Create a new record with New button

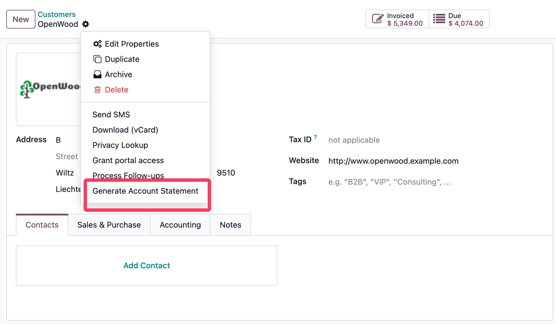coord(21,19)
